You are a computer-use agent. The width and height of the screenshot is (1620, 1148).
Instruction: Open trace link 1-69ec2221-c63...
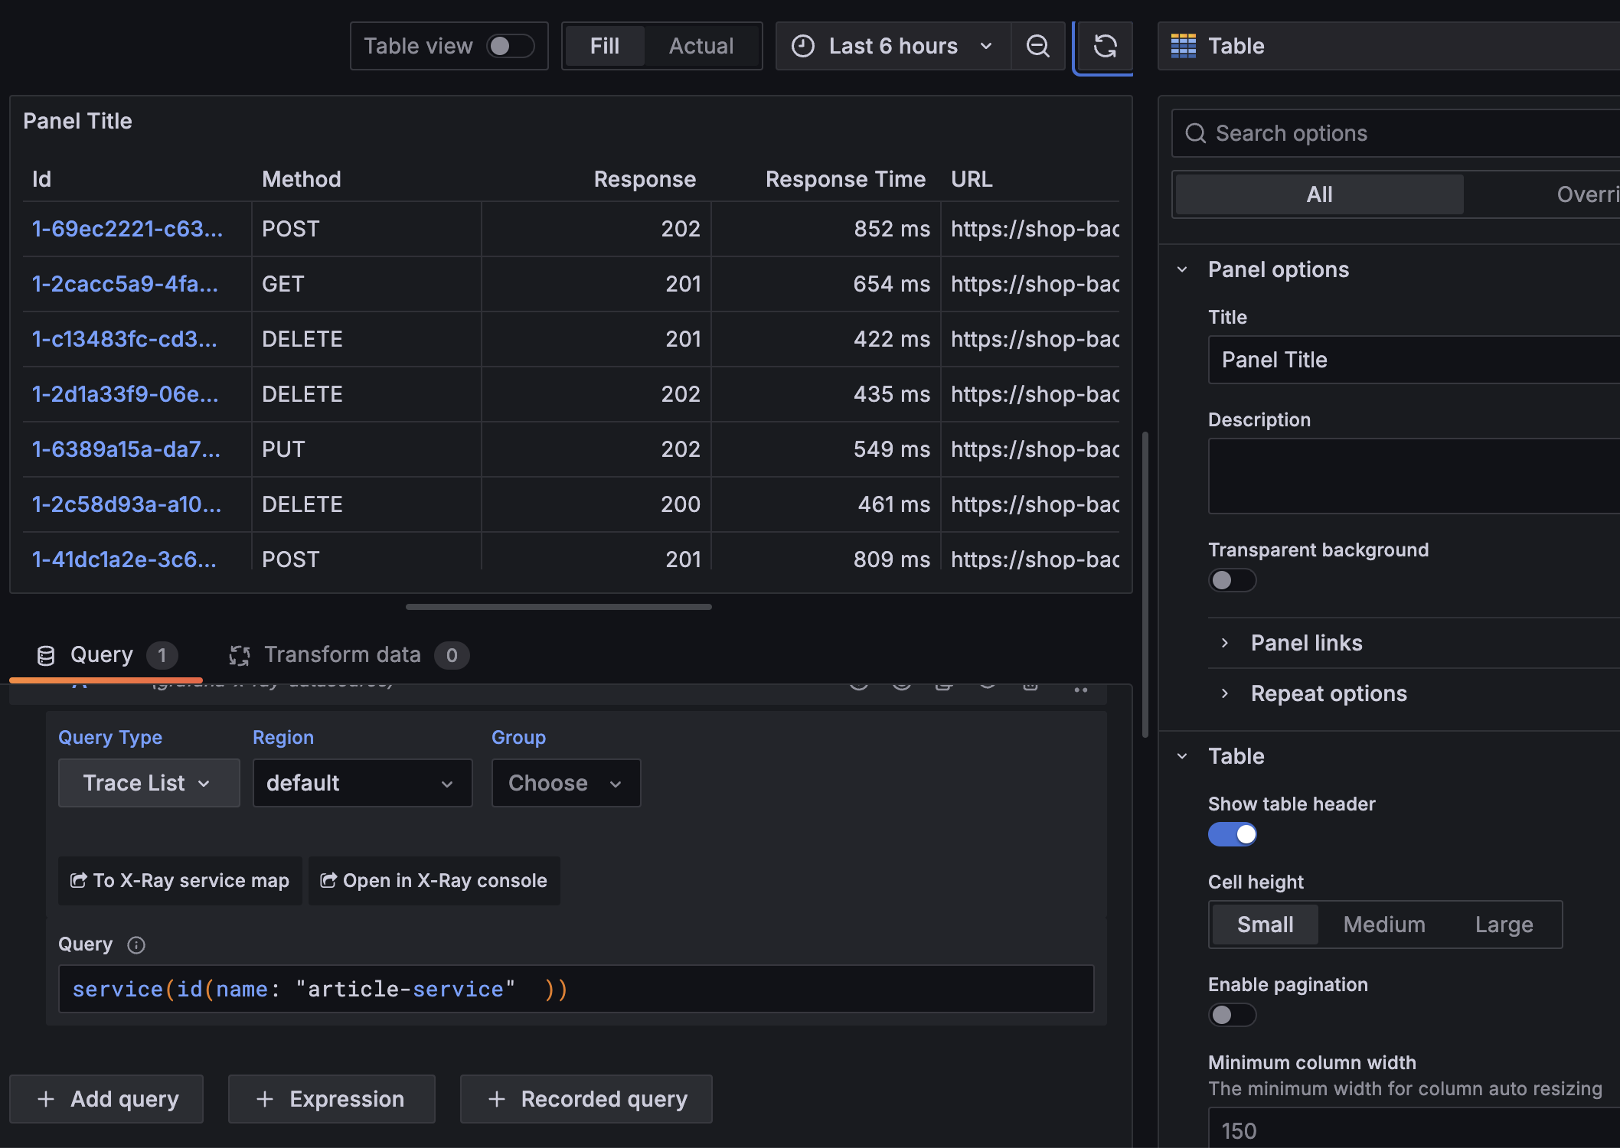coord(127,229)
